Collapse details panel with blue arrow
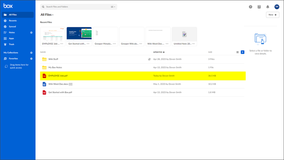Screen dimensions: 284x160 [x=242, y=52]
